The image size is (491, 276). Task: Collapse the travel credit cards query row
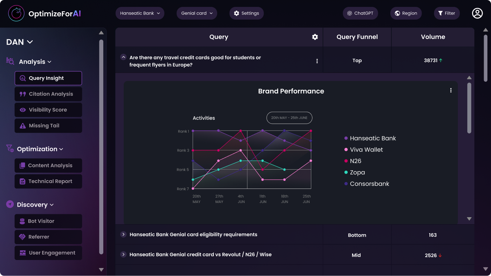point(123,57)
